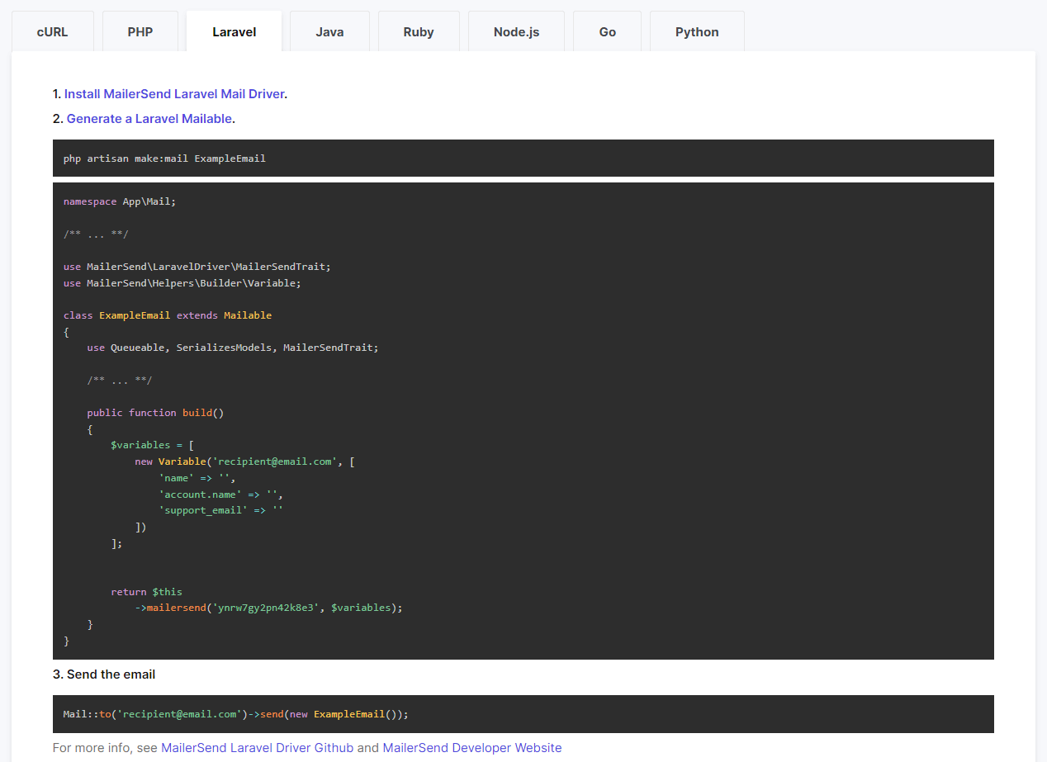Click 'class ExampleEmail extends Mailable' line

[168, 315]
